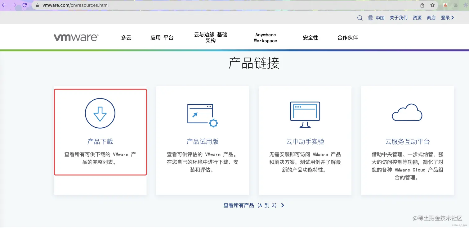Click the cloud services cloud icon
The width and height of the screenshot is (469, 228).
click(x=407, y=112)
